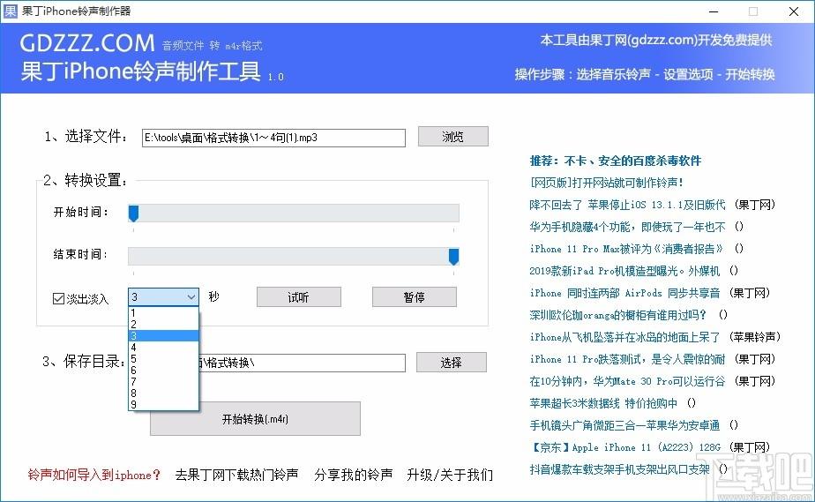Click the 浏览 browse button
This screenshot has height=502, width=815.
[452, 137]
